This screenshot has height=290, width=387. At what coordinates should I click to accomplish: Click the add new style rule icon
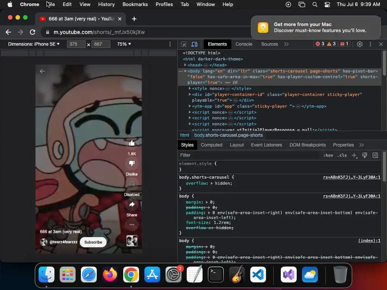pos(354,155)
